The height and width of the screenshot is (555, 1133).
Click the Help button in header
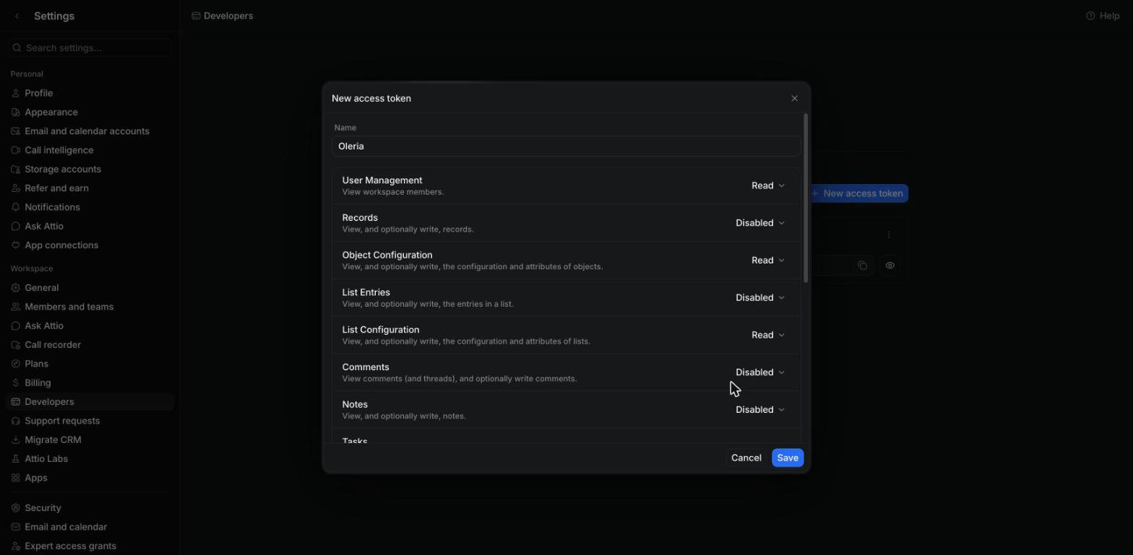click(1103, 16)
